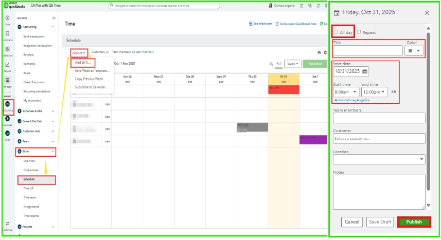441x240 pixels.
Task: Open the Start date calendar picker icon
Action: click(x=365, y=71)
